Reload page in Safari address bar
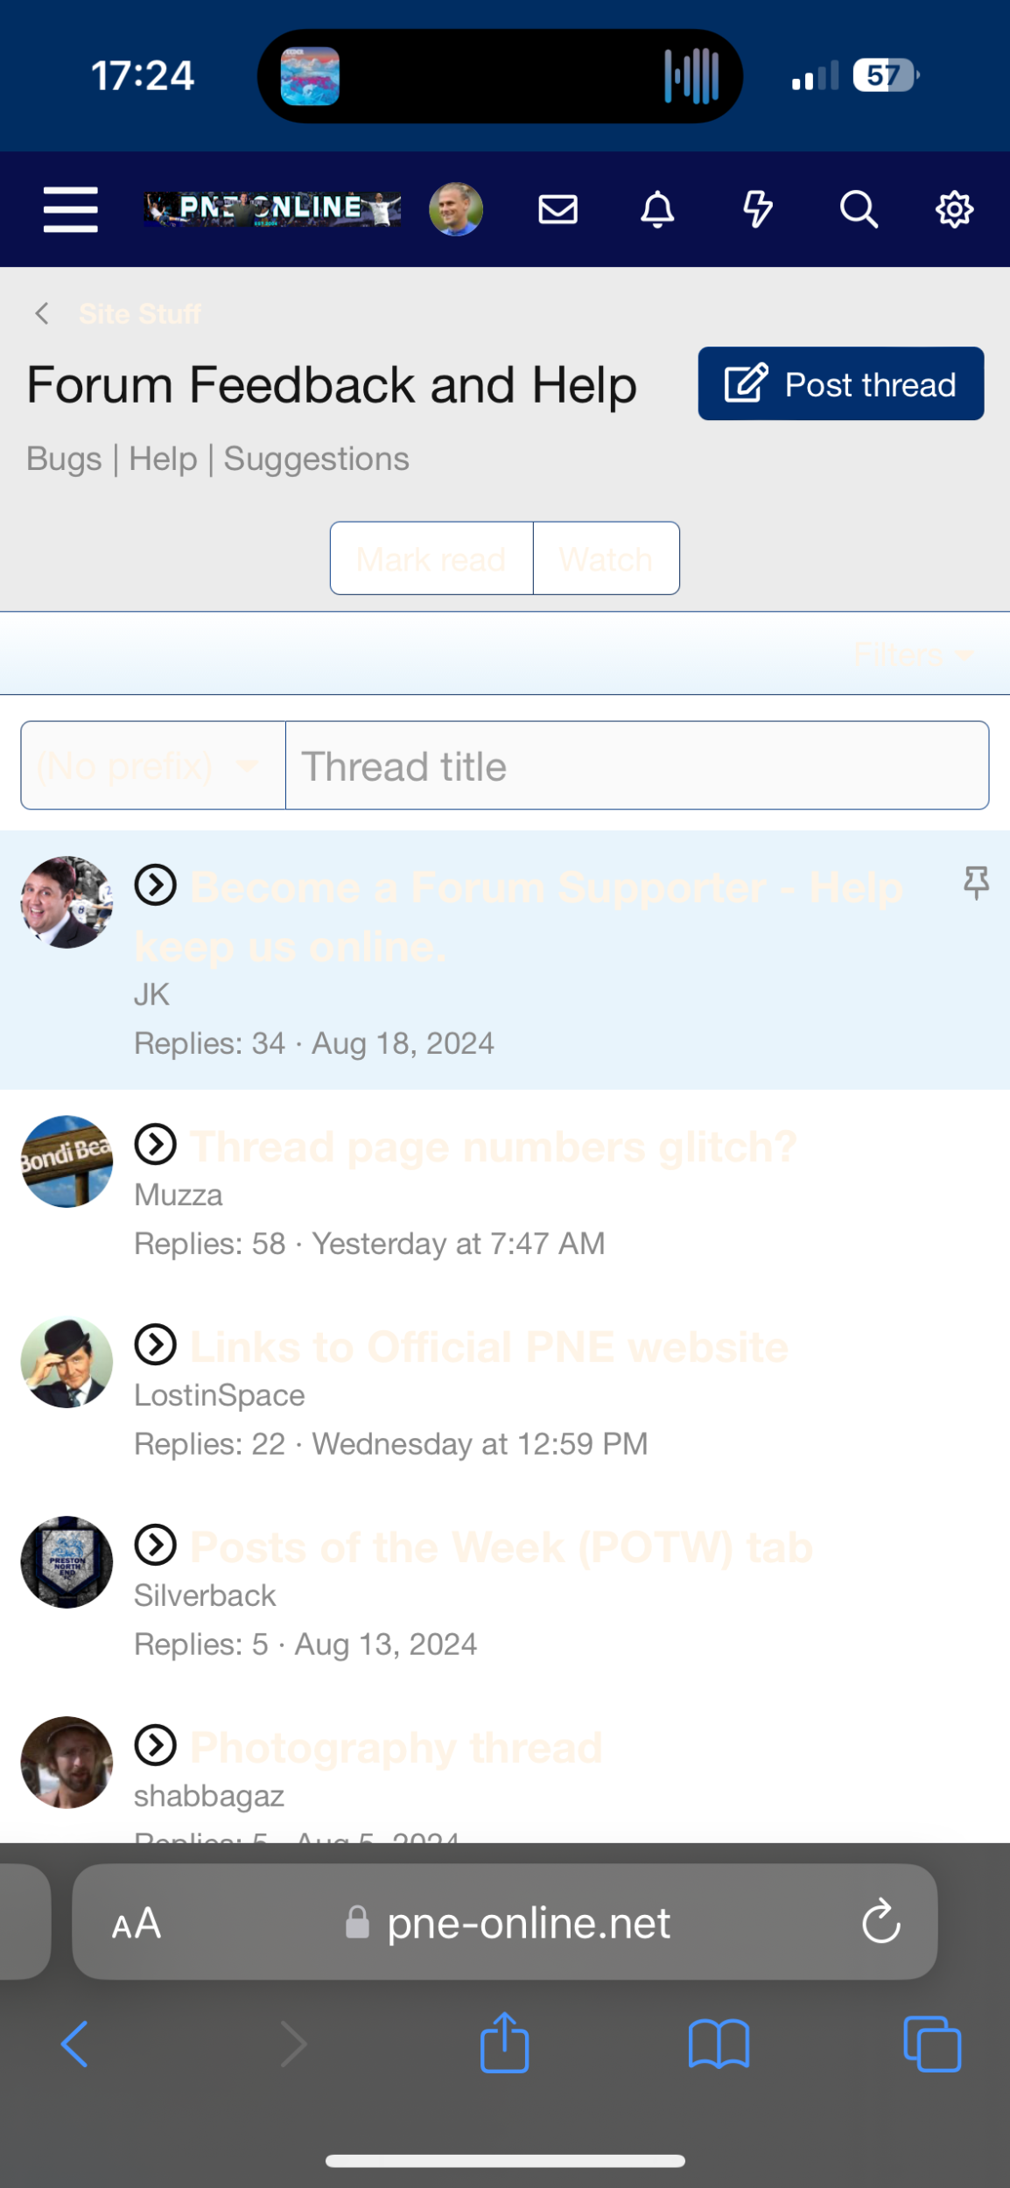 (881, 1921)
